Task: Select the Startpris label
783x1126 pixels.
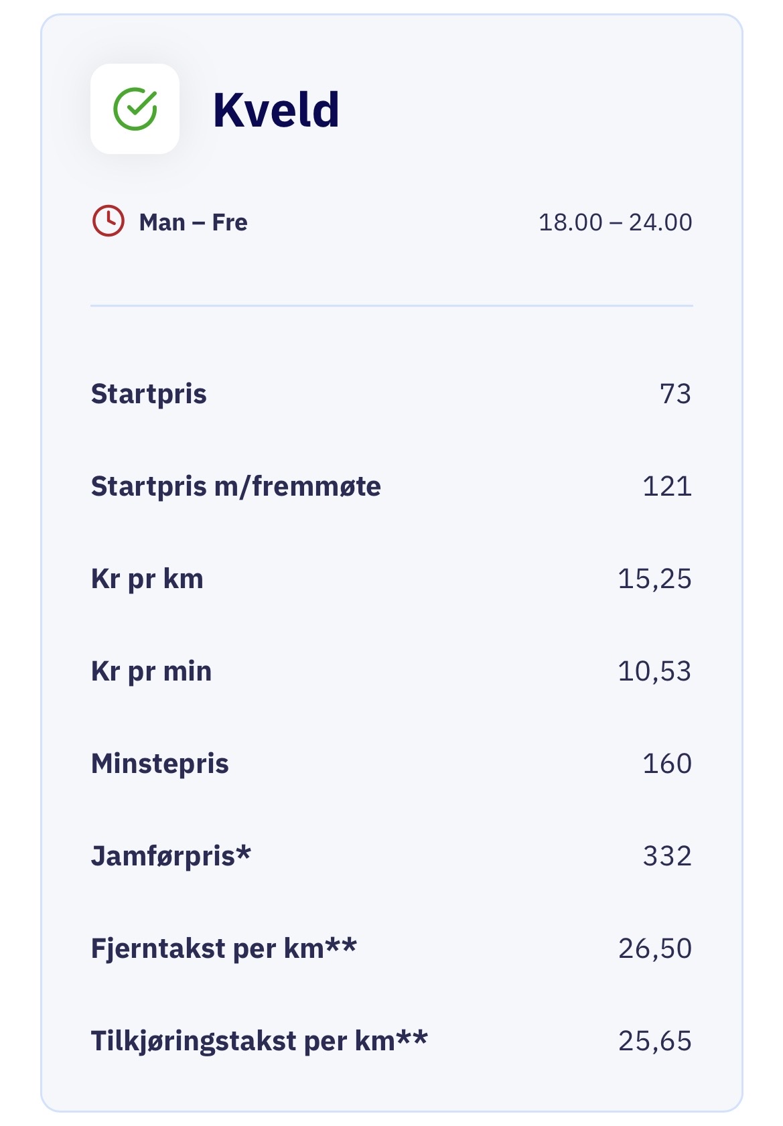Action: tap(149, 395)
